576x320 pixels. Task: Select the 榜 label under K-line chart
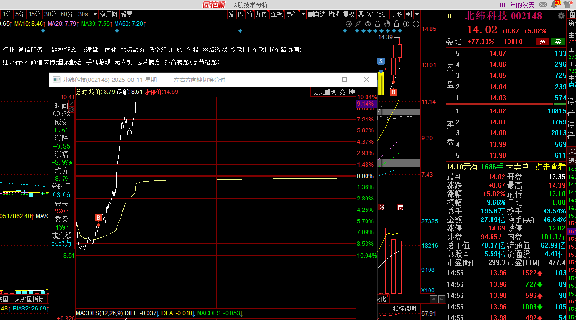click(400, 208)
